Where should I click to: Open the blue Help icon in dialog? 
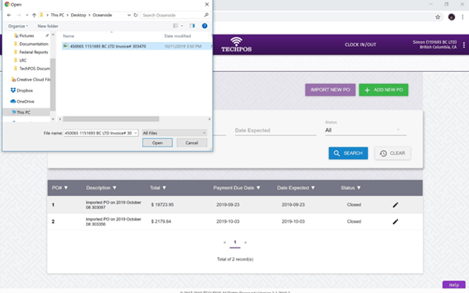tap(205, 26)
